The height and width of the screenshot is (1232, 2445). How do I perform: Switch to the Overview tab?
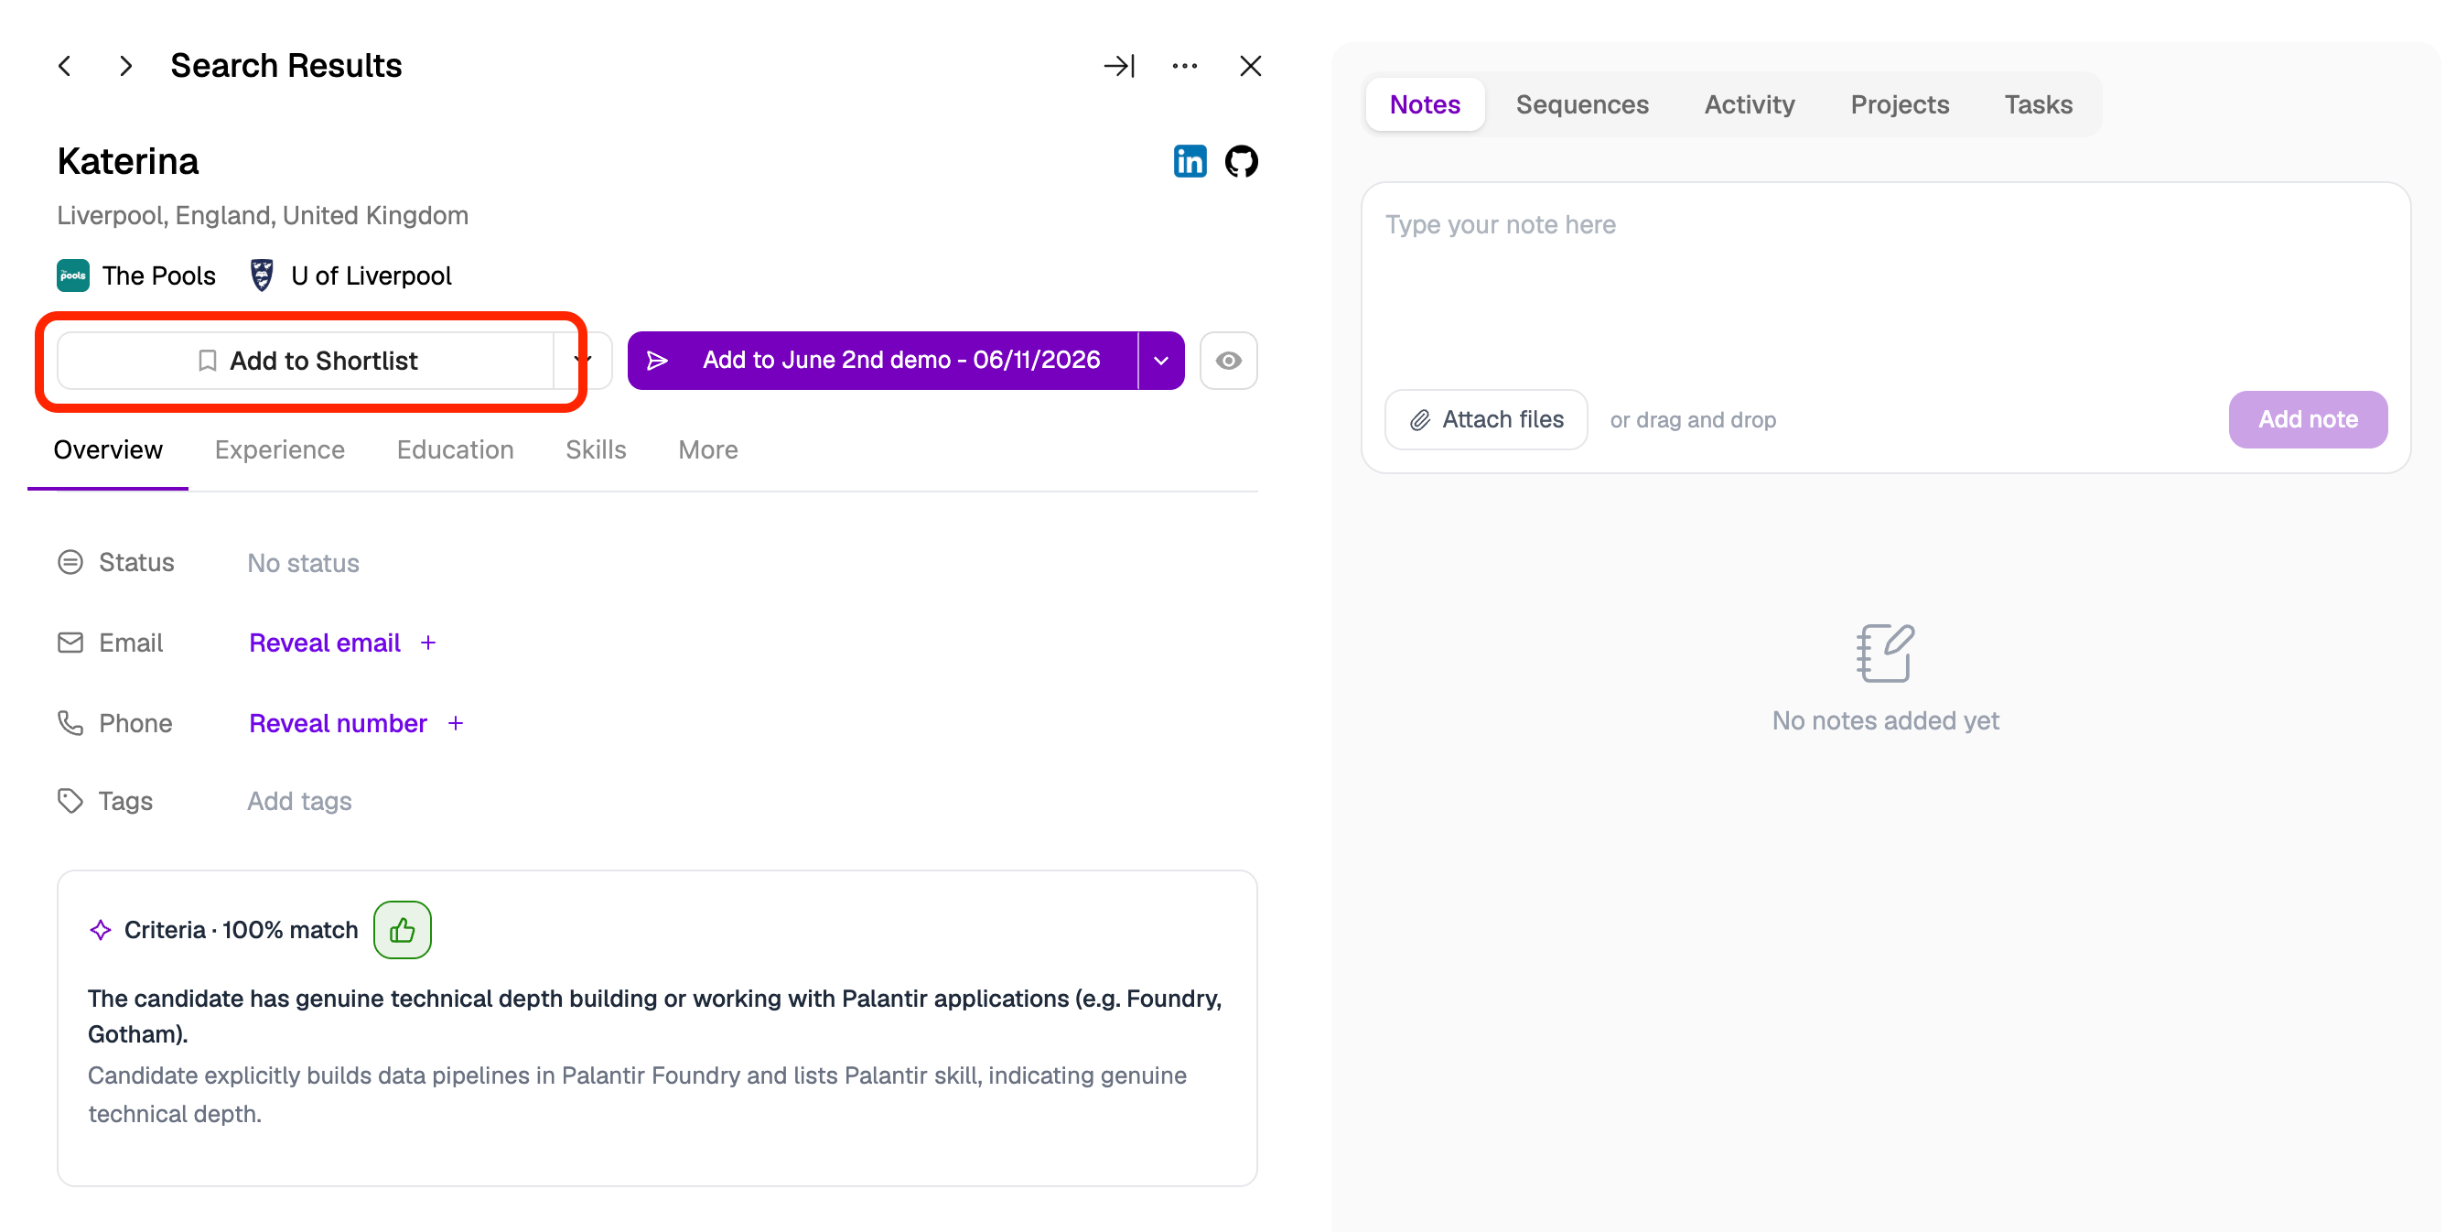(108, 450)
